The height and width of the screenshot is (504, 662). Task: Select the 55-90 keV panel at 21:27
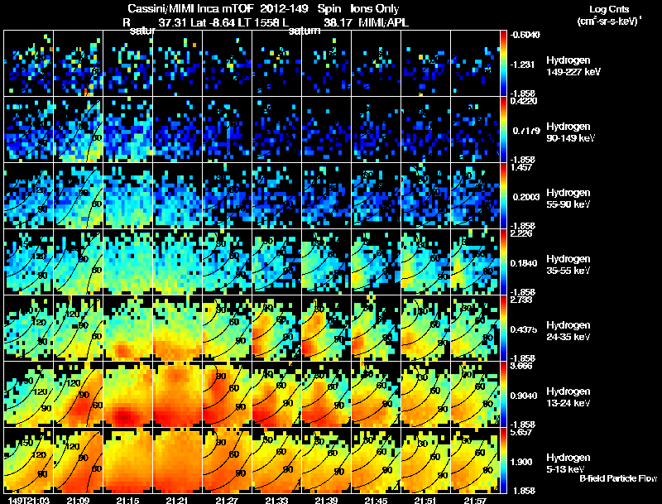click(x=227, y=196)
